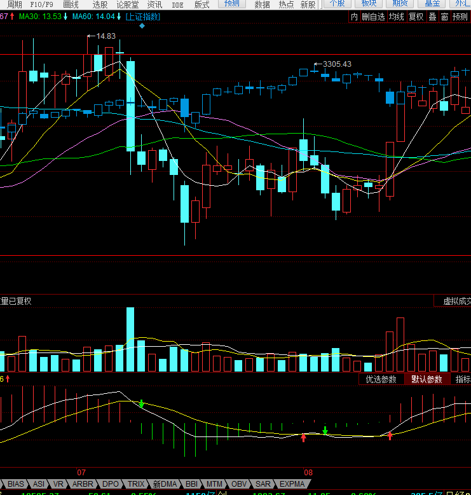Switch to the BIAS indicator tab

click(15, 484)
